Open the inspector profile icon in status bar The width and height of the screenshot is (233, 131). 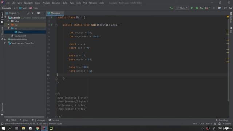tap(220, 124)
